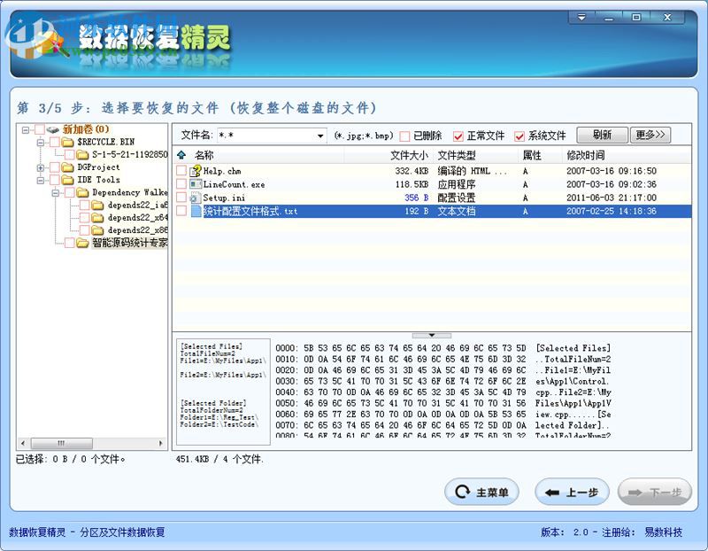Uncheck the 系统文件 checkbox
The height and width of the screenshot is (551, 708).
pos(519,136)
